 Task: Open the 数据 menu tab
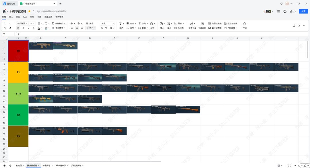click(18, 17)
